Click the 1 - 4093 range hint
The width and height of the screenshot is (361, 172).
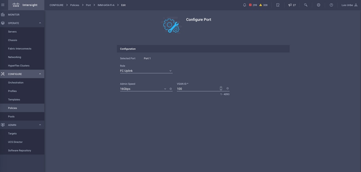225,94
